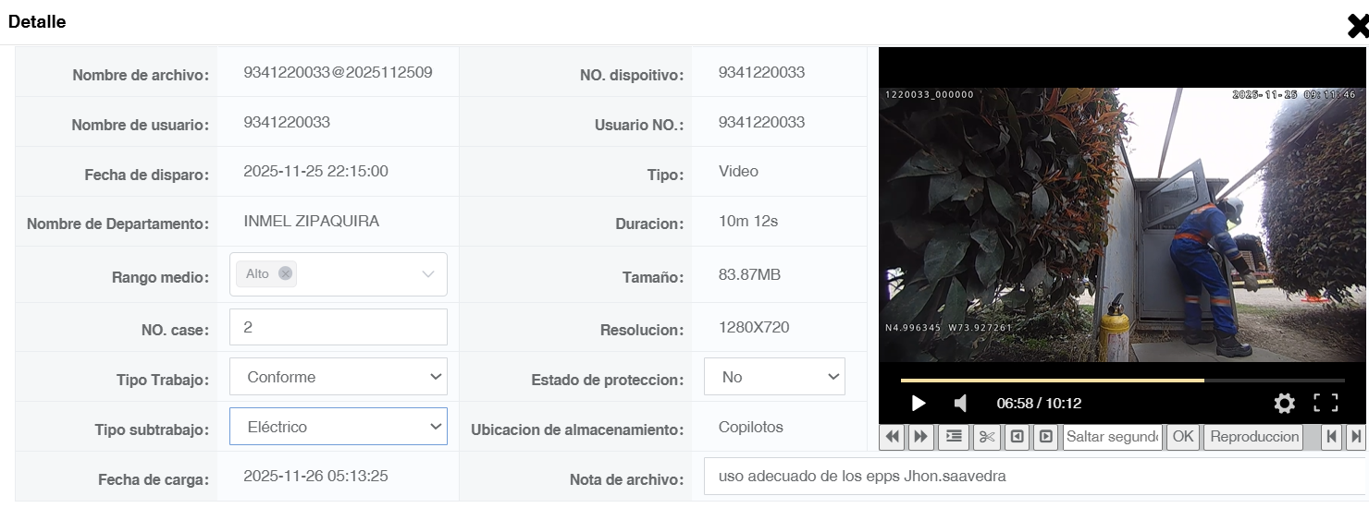Expand the Rango medio dropdown
The height and width of the screenshot is (508, 1369).
coord(427,274)
